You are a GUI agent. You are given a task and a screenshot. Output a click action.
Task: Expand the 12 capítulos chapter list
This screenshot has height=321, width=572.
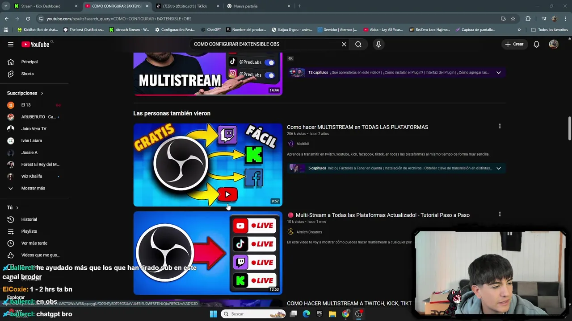point(499,72)
